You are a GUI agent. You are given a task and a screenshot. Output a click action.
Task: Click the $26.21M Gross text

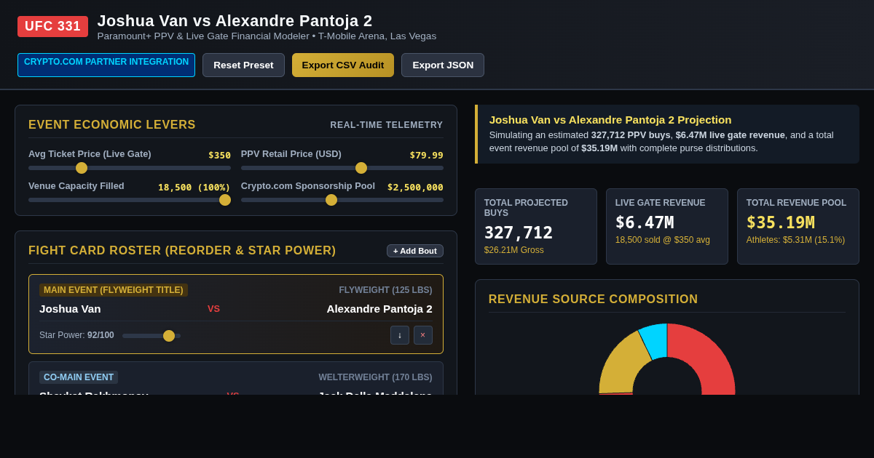coord(514,250)
